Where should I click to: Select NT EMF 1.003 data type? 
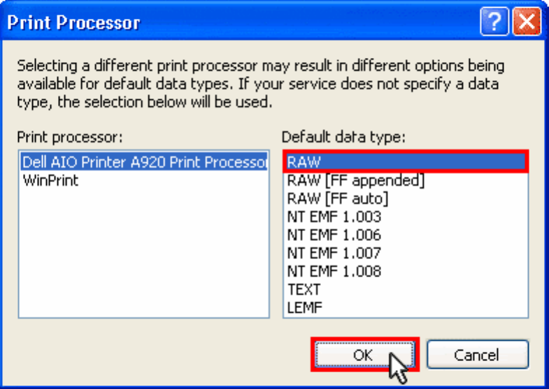coord(334,216)
